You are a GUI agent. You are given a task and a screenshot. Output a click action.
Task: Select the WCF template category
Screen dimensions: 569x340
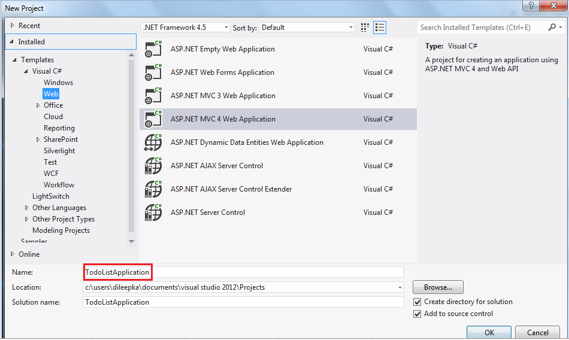(x=51, y=174)
